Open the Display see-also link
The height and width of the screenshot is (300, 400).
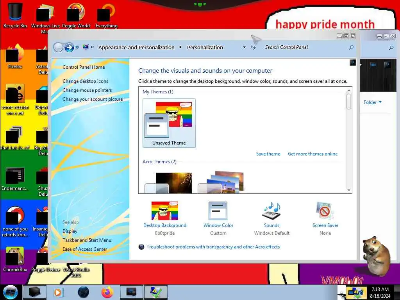pos(70,231)
